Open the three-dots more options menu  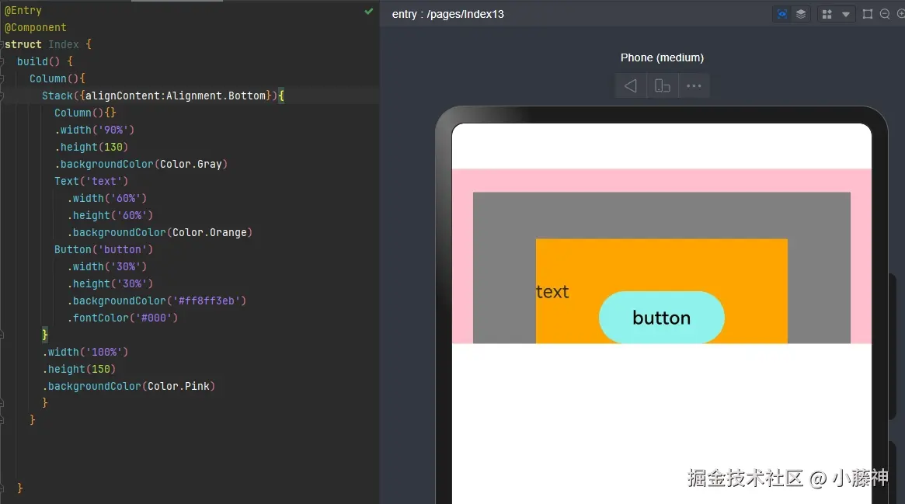point(694,86)
